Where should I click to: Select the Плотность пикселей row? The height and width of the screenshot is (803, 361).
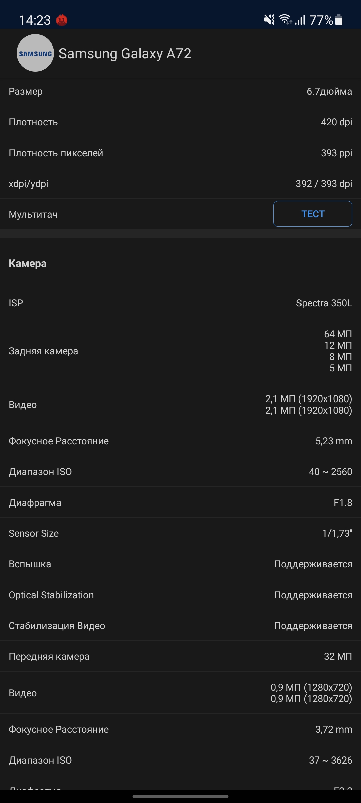[180, 153]
